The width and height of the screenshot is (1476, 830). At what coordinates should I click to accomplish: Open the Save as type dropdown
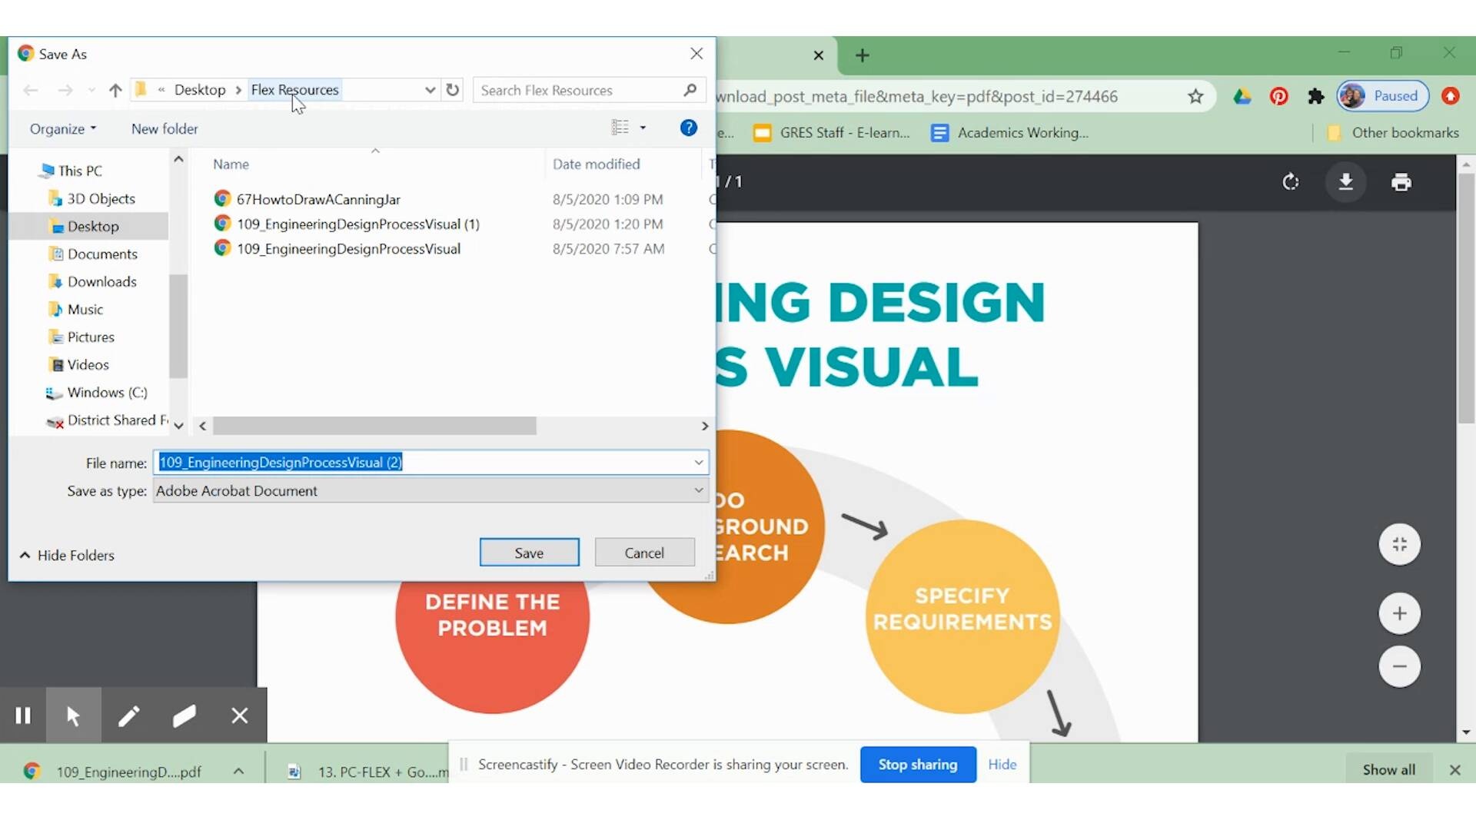[x=698, y=490]
